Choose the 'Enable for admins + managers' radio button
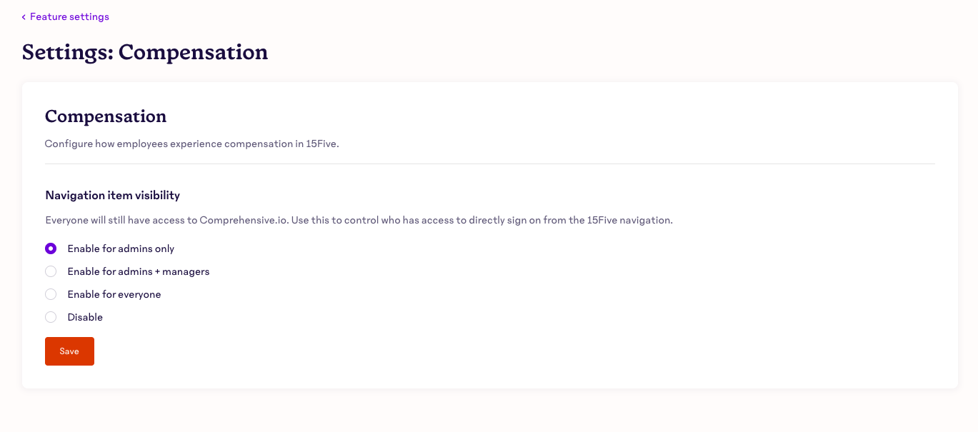 (51, 271)
